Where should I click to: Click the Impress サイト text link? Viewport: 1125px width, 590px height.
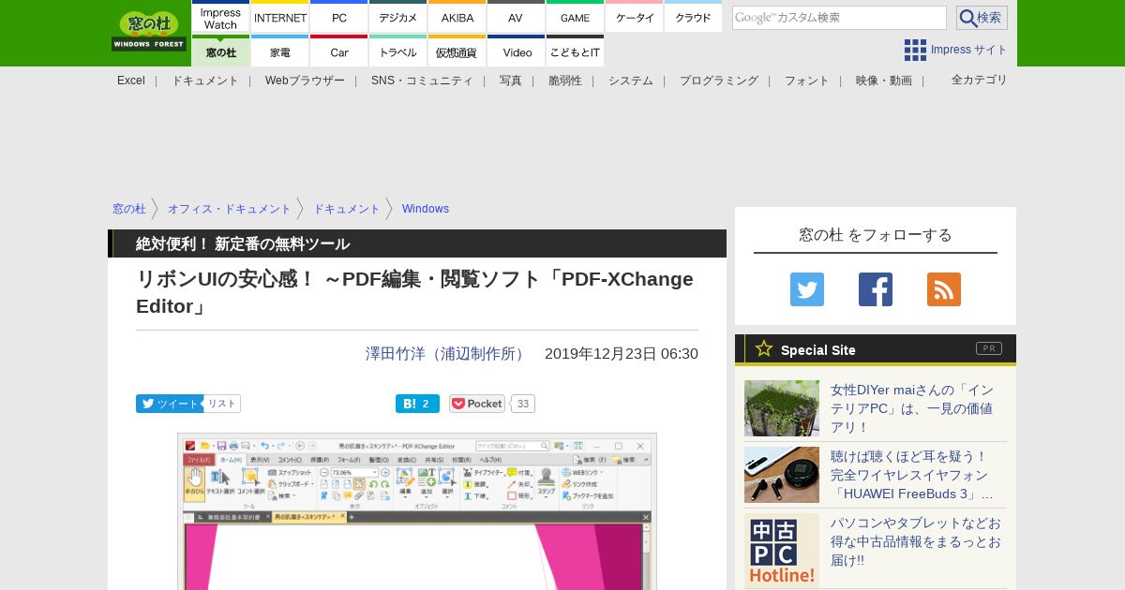point(969,50)
